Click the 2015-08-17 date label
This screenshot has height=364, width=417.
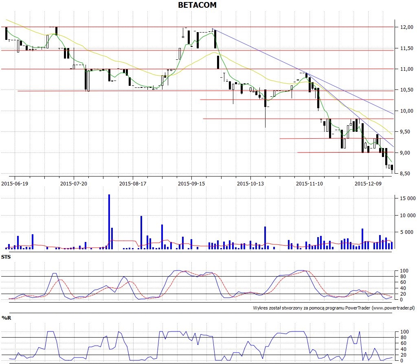(133, 183)
